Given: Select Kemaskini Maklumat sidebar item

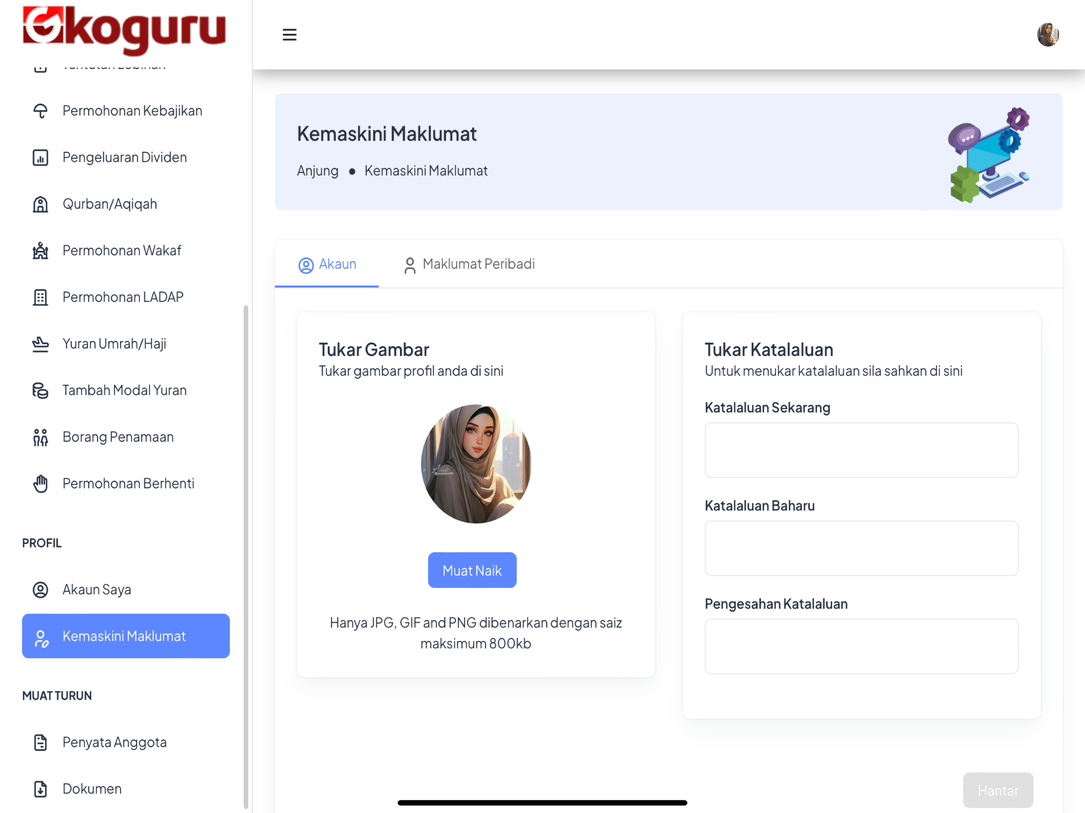Looking at the screenshot, I should (x=125, y=636).
